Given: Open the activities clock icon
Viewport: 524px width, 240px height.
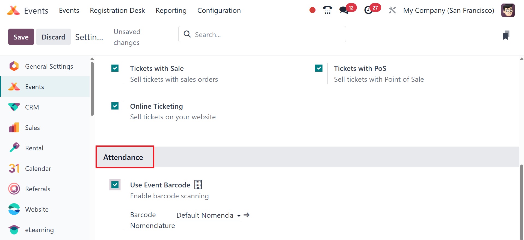Looking at the screenshot, I should tap(368, 10).
